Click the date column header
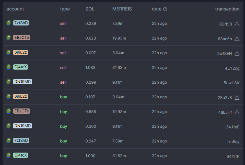This screenshot has width=245, height=165. pyautogui.click(x=157, y=9)
